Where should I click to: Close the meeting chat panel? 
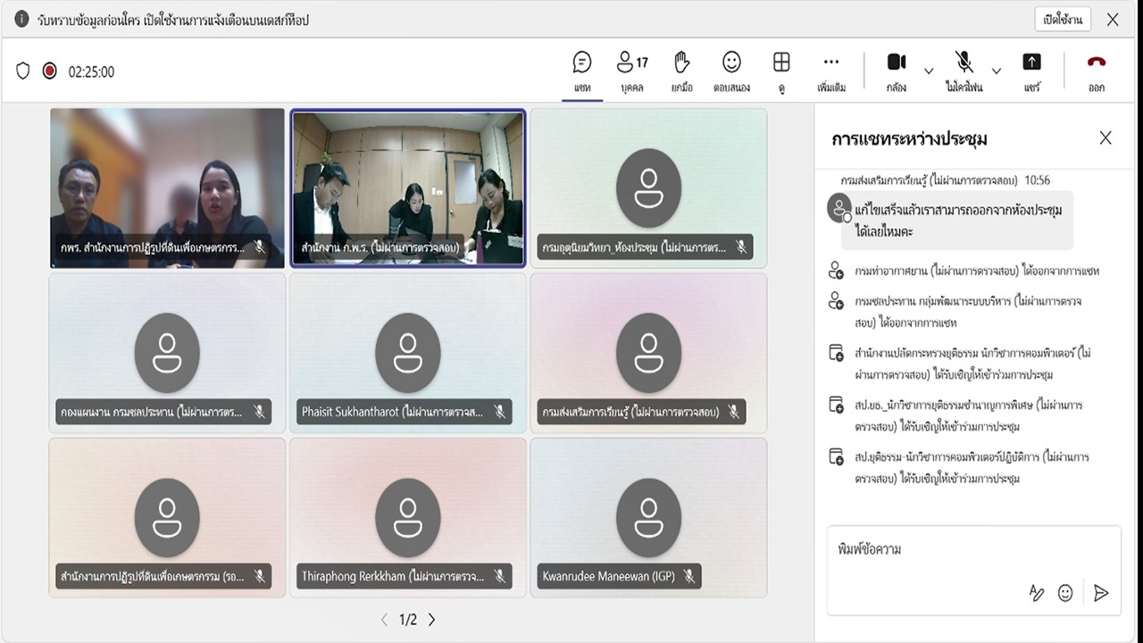point(1105,138)
